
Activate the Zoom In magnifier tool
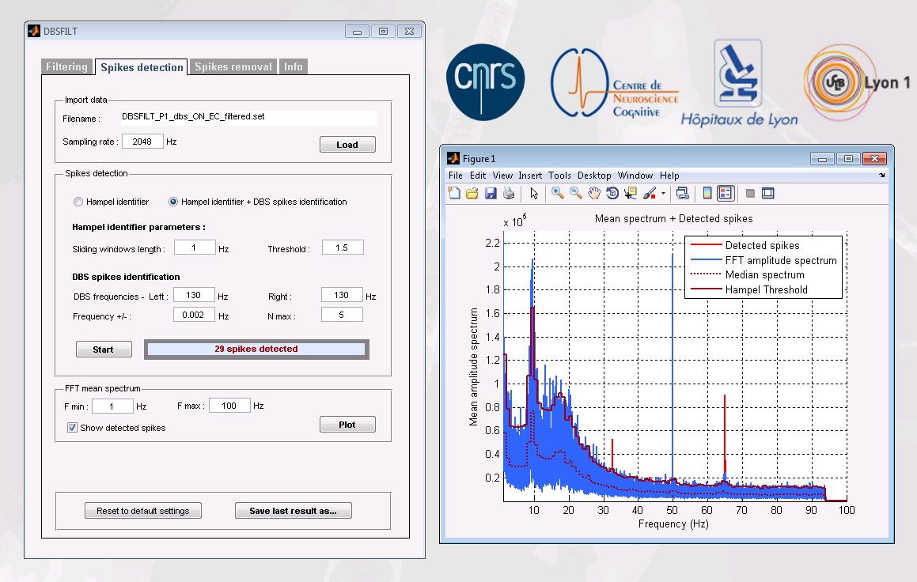(558, 193)
